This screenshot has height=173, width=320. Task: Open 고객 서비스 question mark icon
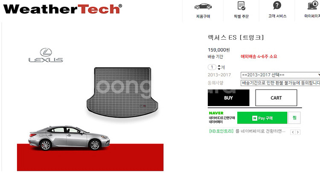tap(277, 5)
